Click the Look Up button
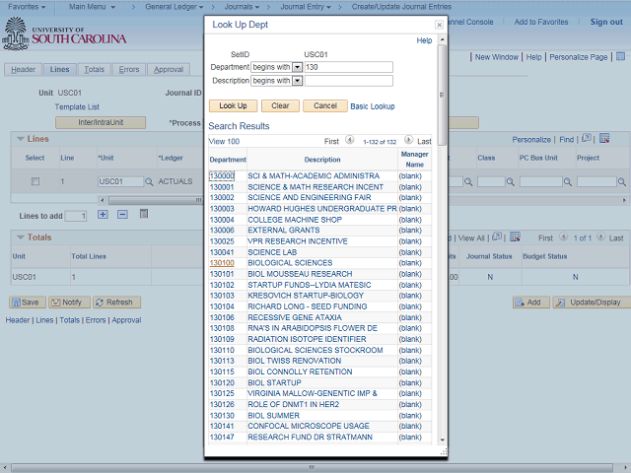 click(233, 105)
